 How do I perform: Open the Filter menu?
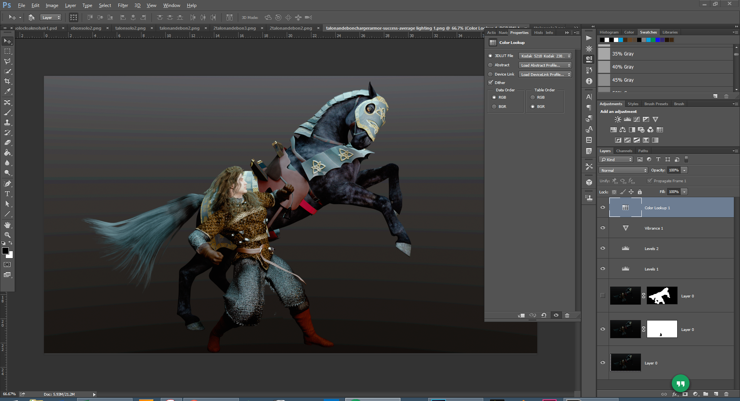pyautogui.click(x=123, y=5)
